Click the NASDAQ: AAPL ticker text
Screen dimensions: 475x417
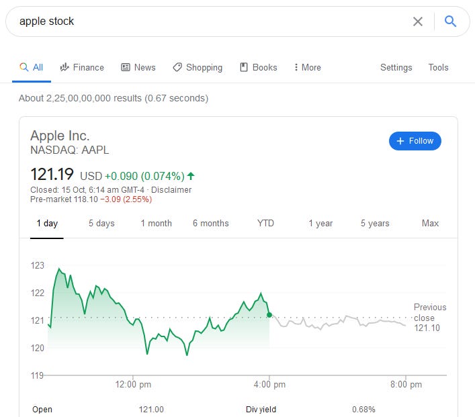coord(69,150)
